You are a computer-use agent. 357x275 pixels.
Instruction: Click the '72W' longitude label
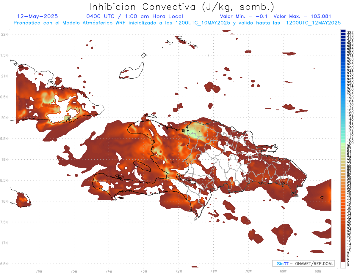(178, 271)
